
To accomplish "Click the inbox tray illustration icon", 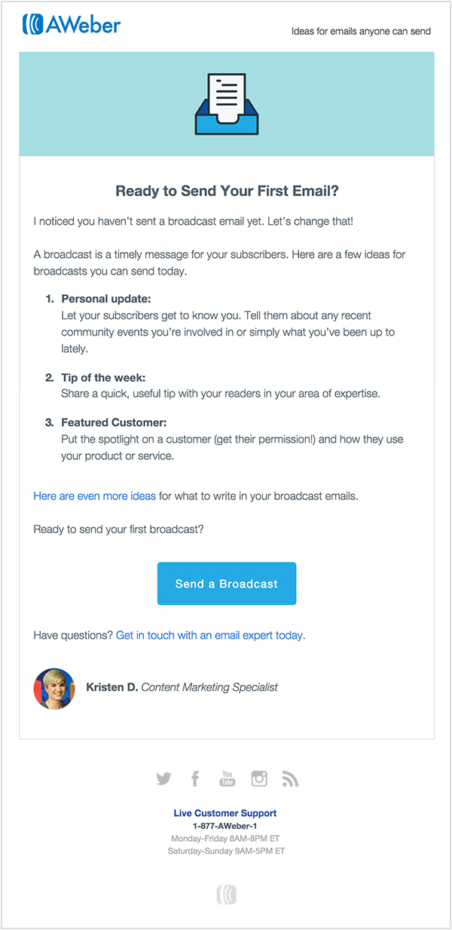I will (x=227, y=104).
